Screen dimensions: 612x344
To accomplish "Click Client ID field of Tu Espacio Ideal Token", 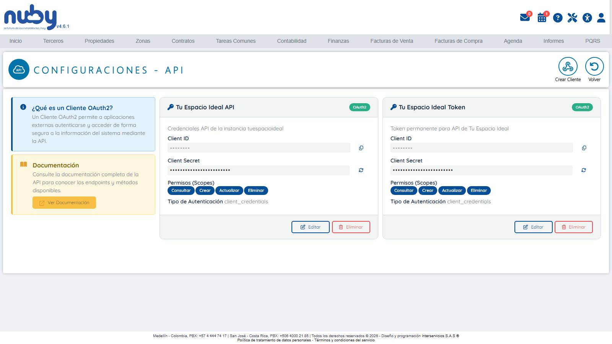I will pos(482,148).
